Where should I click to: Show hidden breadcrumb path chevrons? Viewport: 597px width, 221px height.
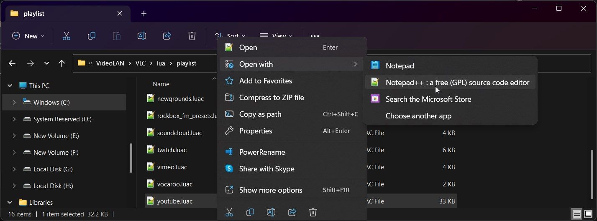[90, 63]
